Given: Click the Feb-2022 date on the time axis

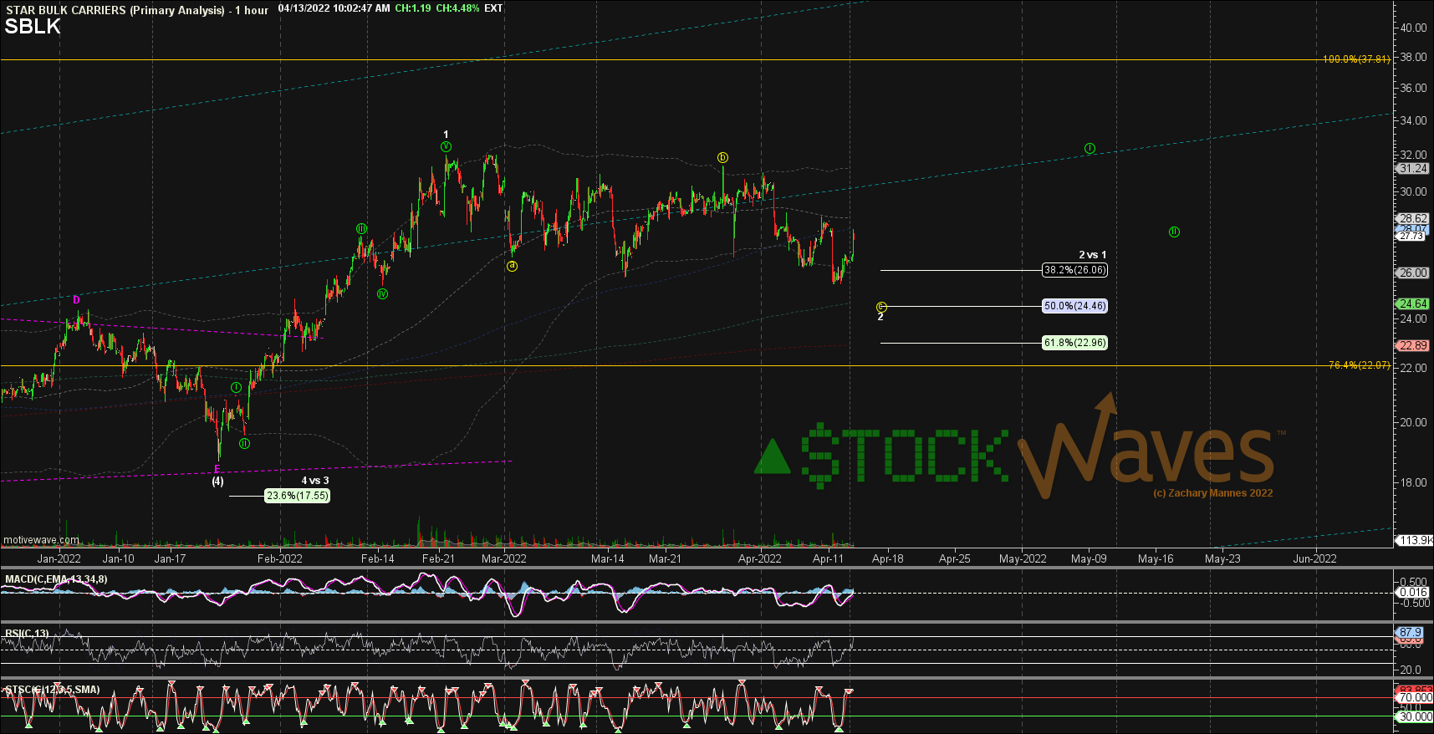Looking at the screenshot, I should pos(279,558).
